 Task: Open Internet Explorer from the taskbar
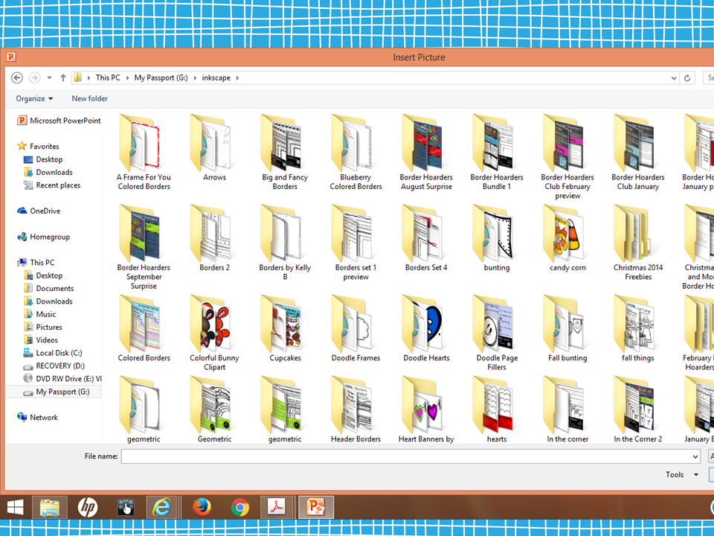click(162, 507)
